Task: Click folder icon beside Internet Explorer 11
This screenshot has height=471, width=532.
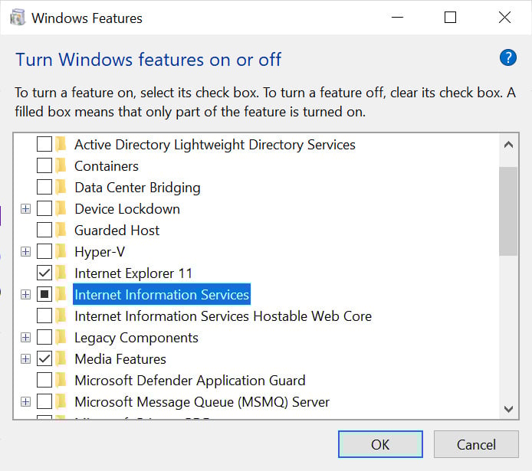Action: [x=61, y=273]
